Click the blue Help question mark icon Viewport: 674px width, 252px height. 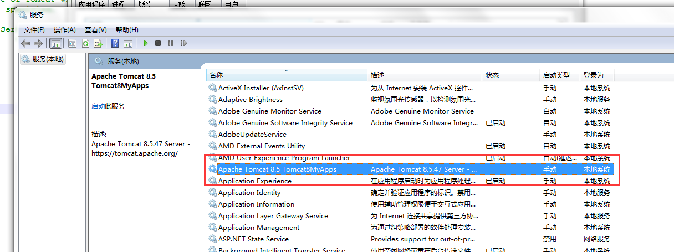tap(115, 43)
